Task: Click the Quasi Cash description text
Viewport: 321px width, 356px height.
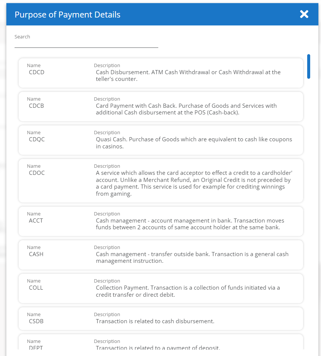Action: pos(194,143)
